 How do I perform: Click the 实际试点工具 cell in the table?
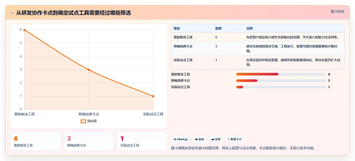(x=183, y=60)
